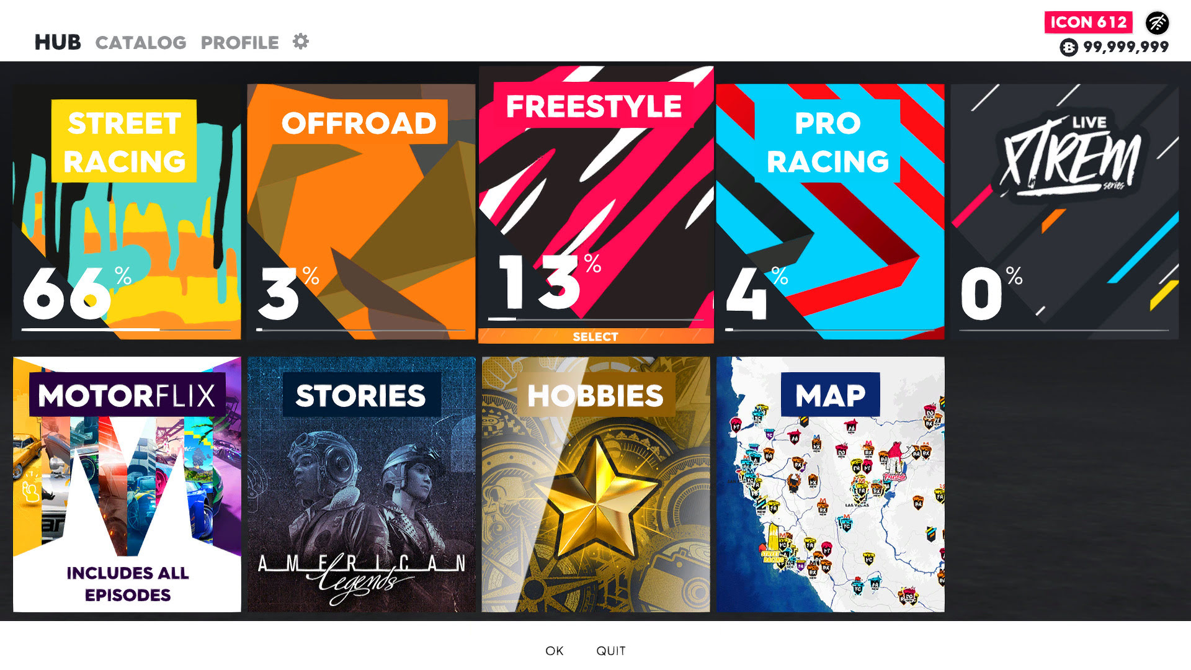Click the SELECT button under Freestyle

tap(595, 336)
